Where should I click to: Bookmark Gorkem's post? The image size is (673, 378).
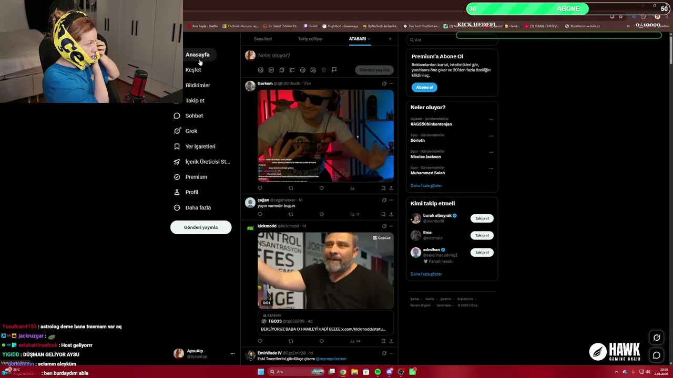(383, 188)
